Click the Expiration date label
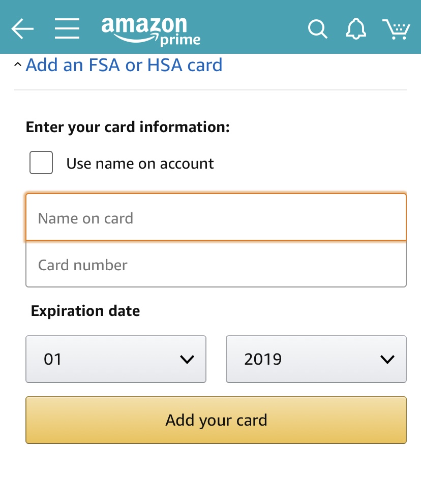 (85, 310)
